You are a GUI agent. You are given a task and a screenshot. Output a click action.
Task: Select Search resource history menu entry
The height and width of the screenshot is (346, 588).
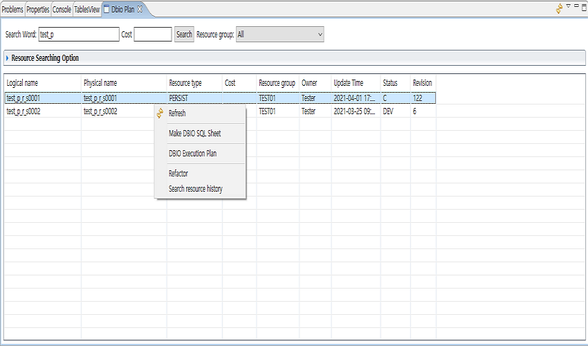click(x=196, y=189)
